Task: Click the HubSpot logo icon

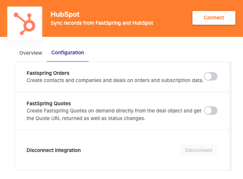Action: click(25, 24)
